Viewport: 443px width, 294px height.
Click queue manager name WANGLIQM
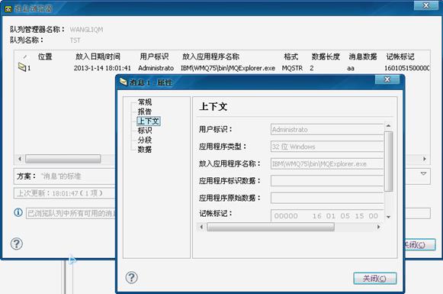coord(86,30)
